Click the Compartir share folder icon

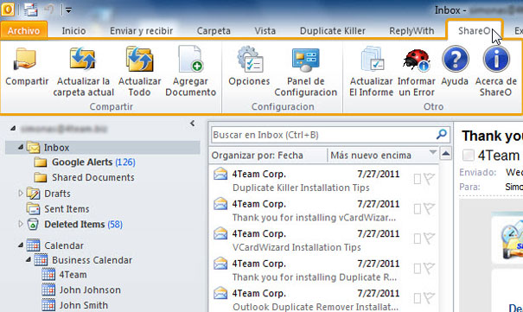25,60
